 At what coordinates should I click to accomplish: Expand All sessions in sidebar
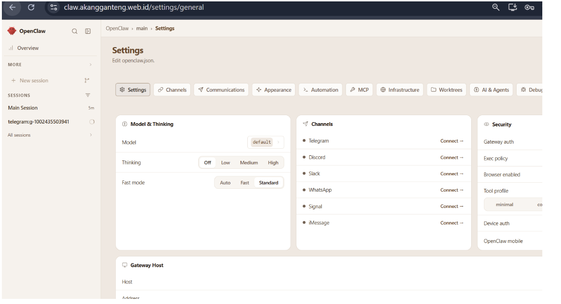[50, 135]
